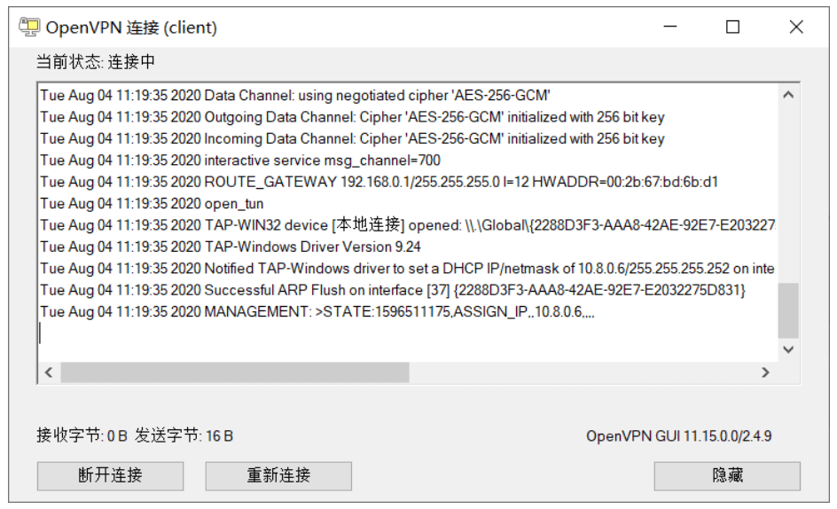Click the 'Incoming Data Channel' log line
The height and width of the screenshot is (509, 837).
pos(352,139)
